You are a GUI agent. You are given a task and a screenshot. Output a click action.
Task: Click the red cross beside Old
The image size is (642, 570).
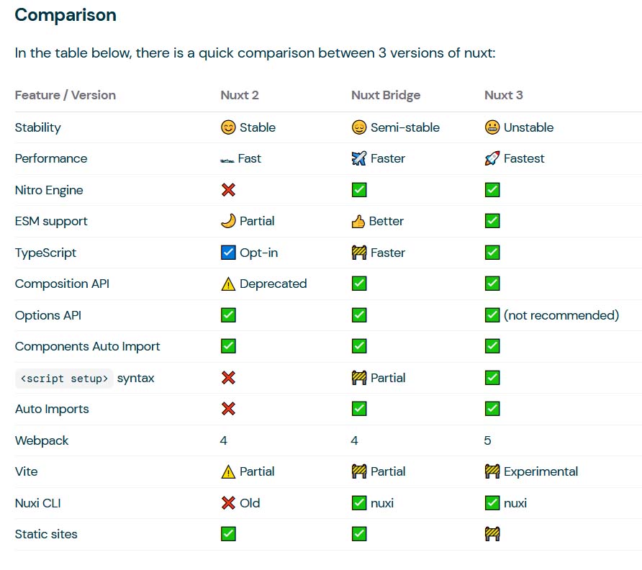(x=228, y=503)
